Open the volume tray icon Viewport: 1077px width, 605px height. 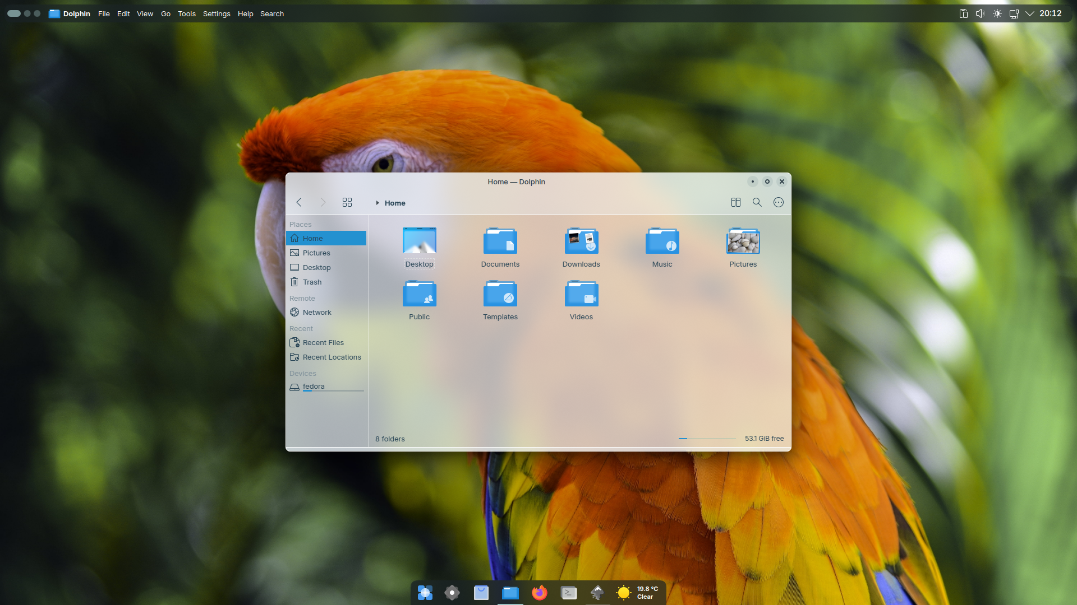coord(980,13)
